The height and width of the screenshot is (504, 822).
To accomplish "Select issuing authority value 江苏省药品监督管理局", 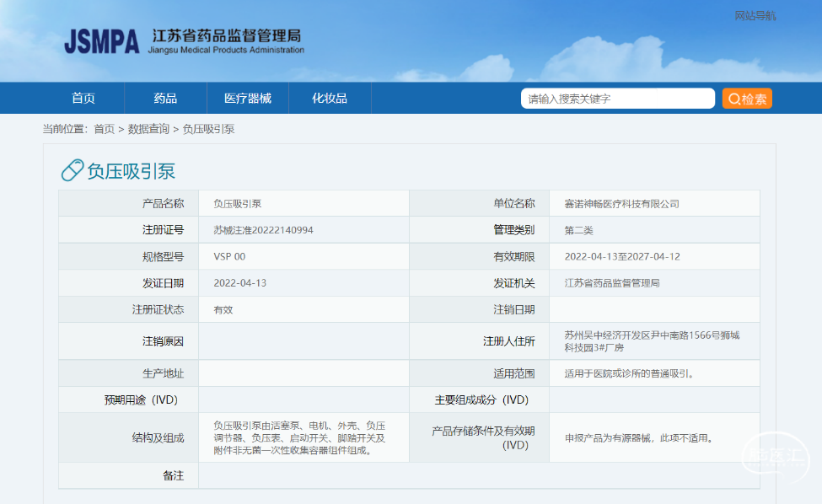I will [x=612, y=283].
